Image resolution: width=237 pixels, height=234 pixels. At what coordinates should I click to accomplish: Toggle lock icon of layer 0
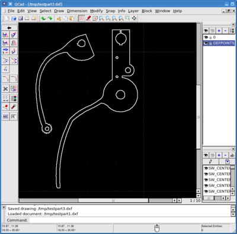(210, 37)
